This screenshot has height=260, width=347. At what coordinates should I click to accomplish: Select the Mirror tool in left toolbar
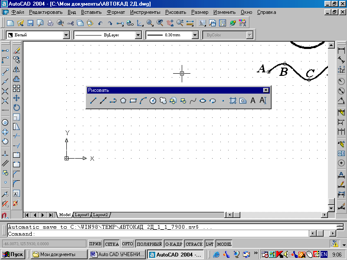16,69
